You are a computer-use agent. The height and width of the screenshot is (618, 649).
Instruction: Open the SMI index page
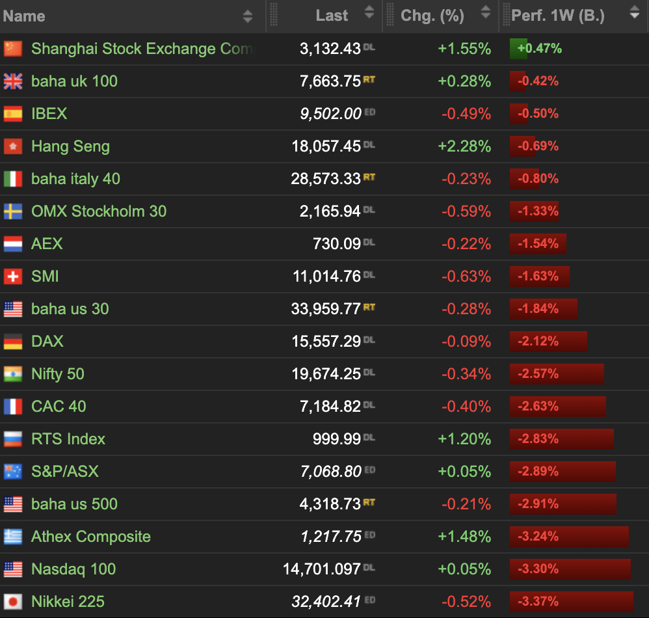tap(45, 276)
